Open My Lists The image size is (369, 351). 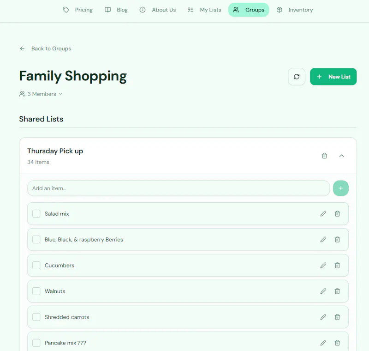click(x=204, y=10)
